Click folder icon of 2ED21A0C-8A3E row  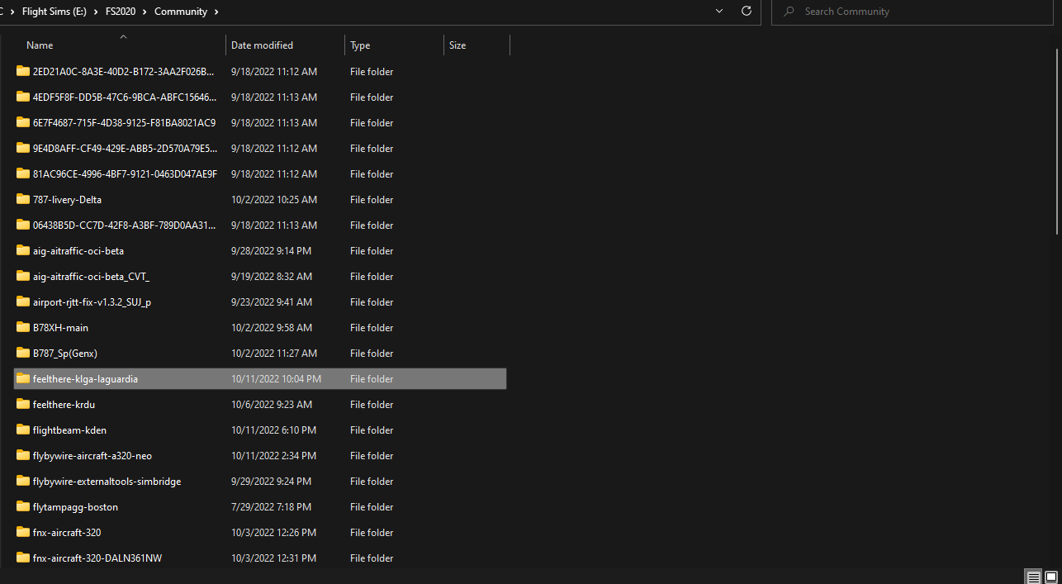(x=23, y=71)
